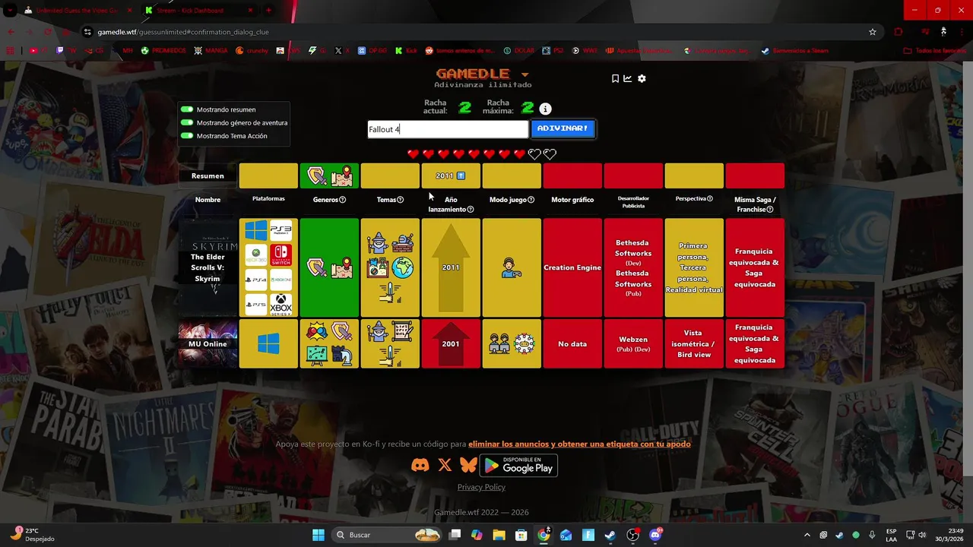Open Discord from the taskbar
The height and width of the screenshot is (547, 973).
[x=655, y=535]
